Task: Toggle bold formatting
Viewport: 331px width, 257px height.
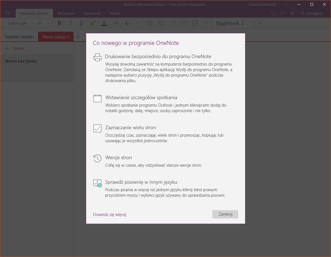Action: coord(59,23)
